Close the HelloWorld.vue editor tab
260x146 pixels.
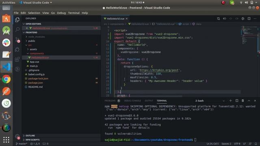click(x=127, y=19)
